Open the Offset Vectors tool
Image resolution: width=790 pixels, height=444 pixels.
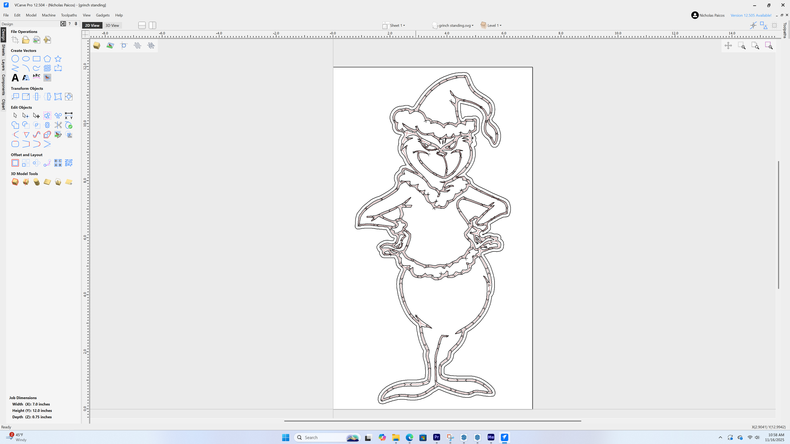coord(15,163)
